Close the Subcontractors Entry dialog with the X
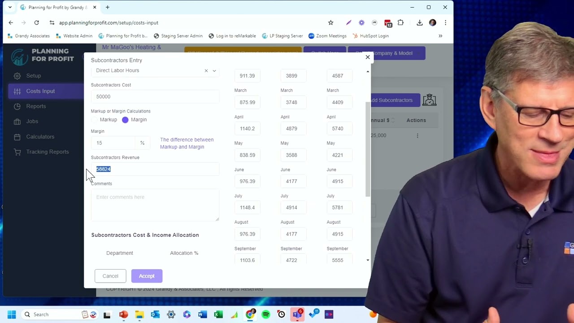The width and height of the screenshot is (574, 323). click(x=368, y=57)
